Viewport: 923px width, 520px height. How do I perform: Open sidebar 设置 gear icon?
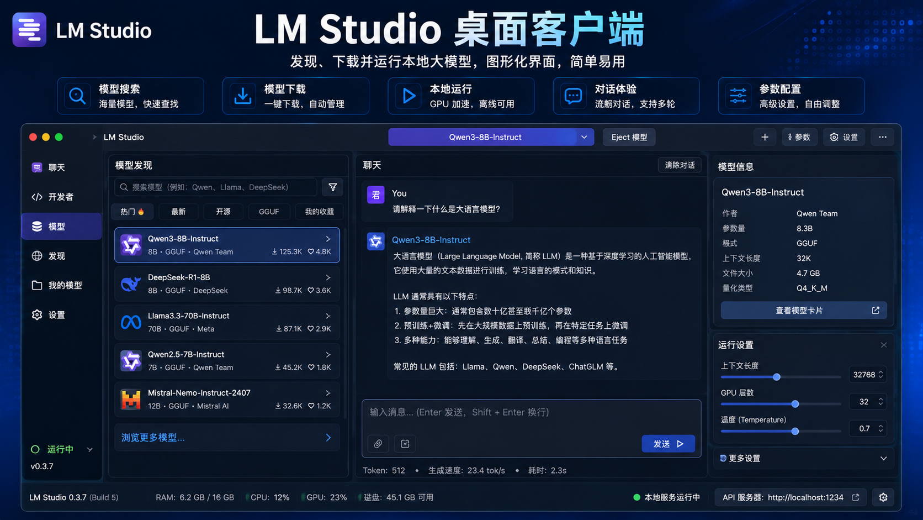click(x=37, y=315)
